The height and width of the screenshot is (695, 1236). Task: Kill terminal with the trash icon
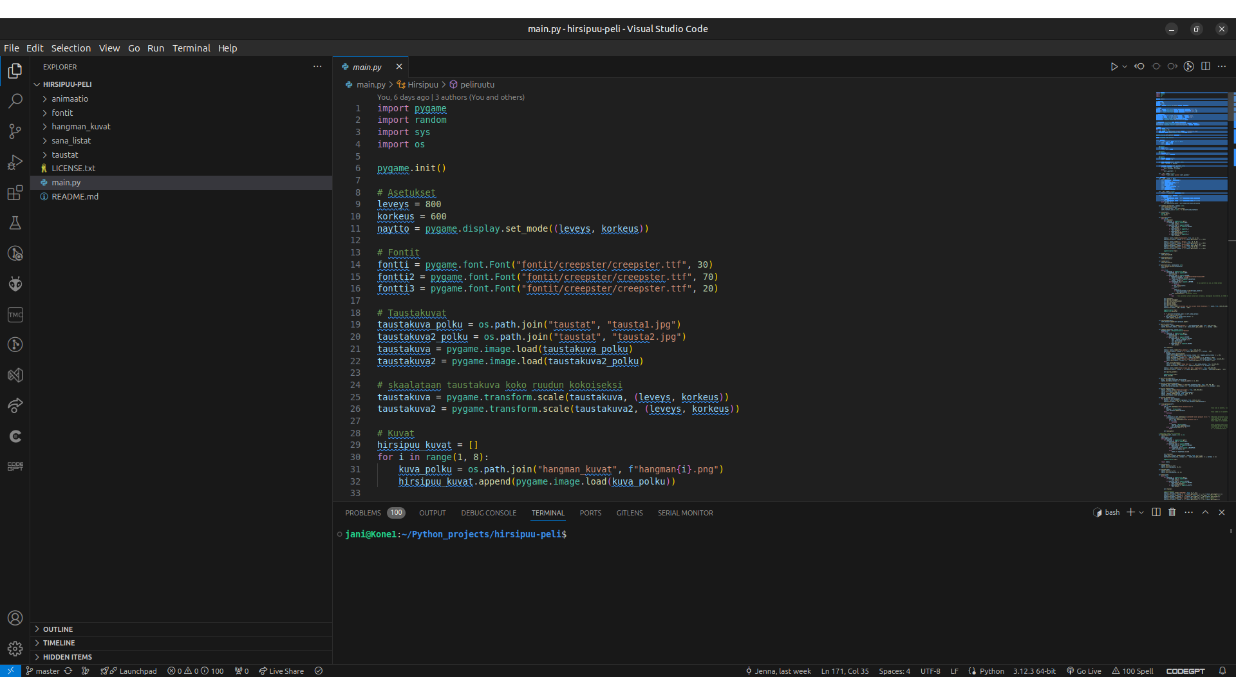(x=1172, y=512)
